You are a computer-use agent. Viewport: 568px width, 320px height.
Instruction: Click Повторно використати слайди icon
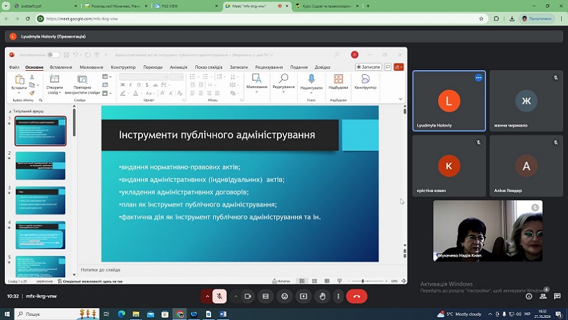click(x=82, y=79)
